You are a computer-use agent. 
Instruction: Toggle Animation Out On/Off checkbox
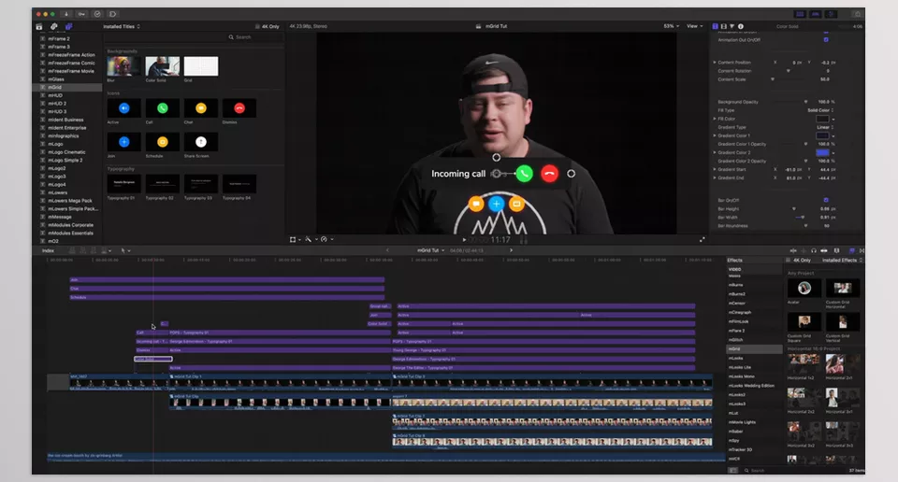(826, 40)
